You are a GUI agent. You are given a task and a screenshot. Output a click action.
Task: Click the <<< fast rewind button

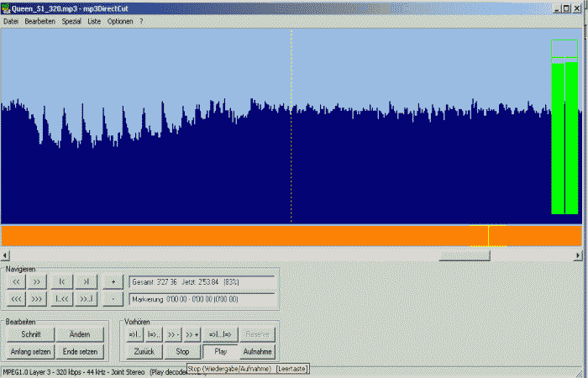17,298
